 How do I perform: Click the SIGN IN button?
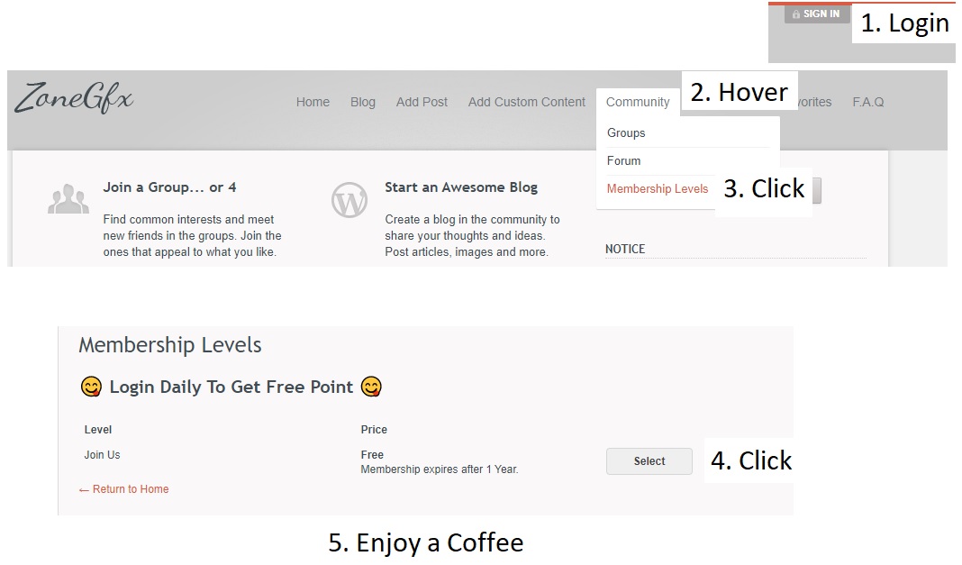[817, 14]
